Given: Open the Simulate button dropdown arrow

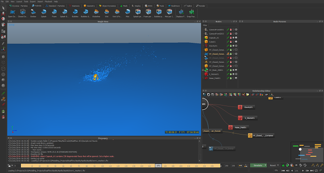Looking at the screenshot, I should click(x=265, y=165).
